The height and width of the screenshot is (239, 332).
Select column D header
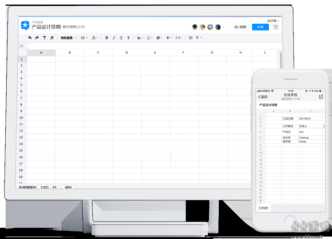coord(127,53)
